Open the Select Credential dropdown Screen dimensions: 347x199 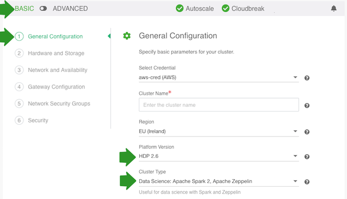219,77
